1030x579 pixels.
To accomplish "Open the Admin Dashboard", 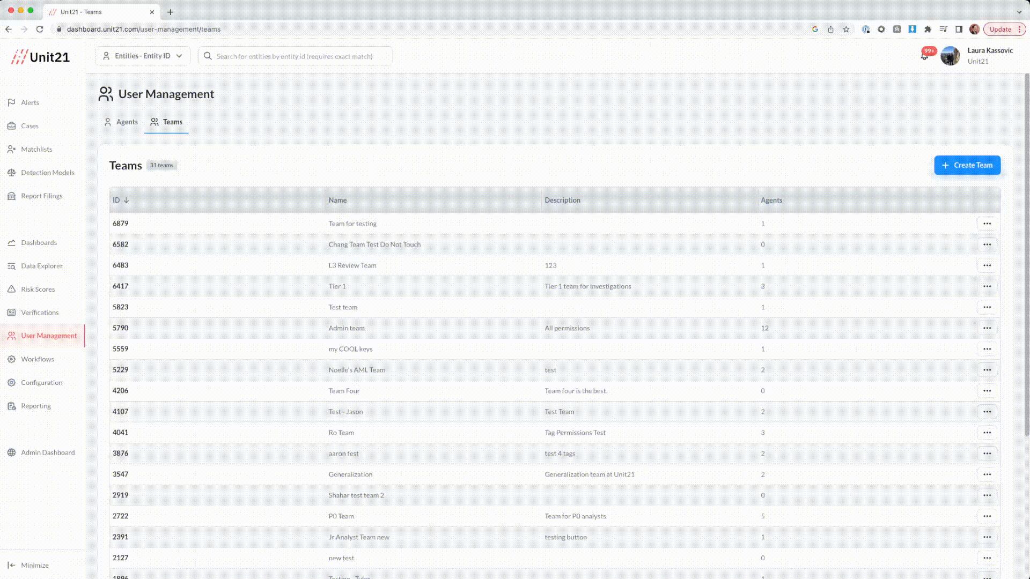I will click(x=47, y=452).
